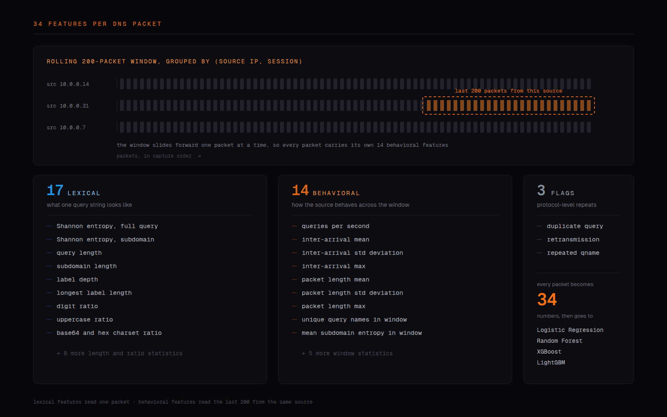Click the "17 LEXICAL" card heading

point(73,191)
